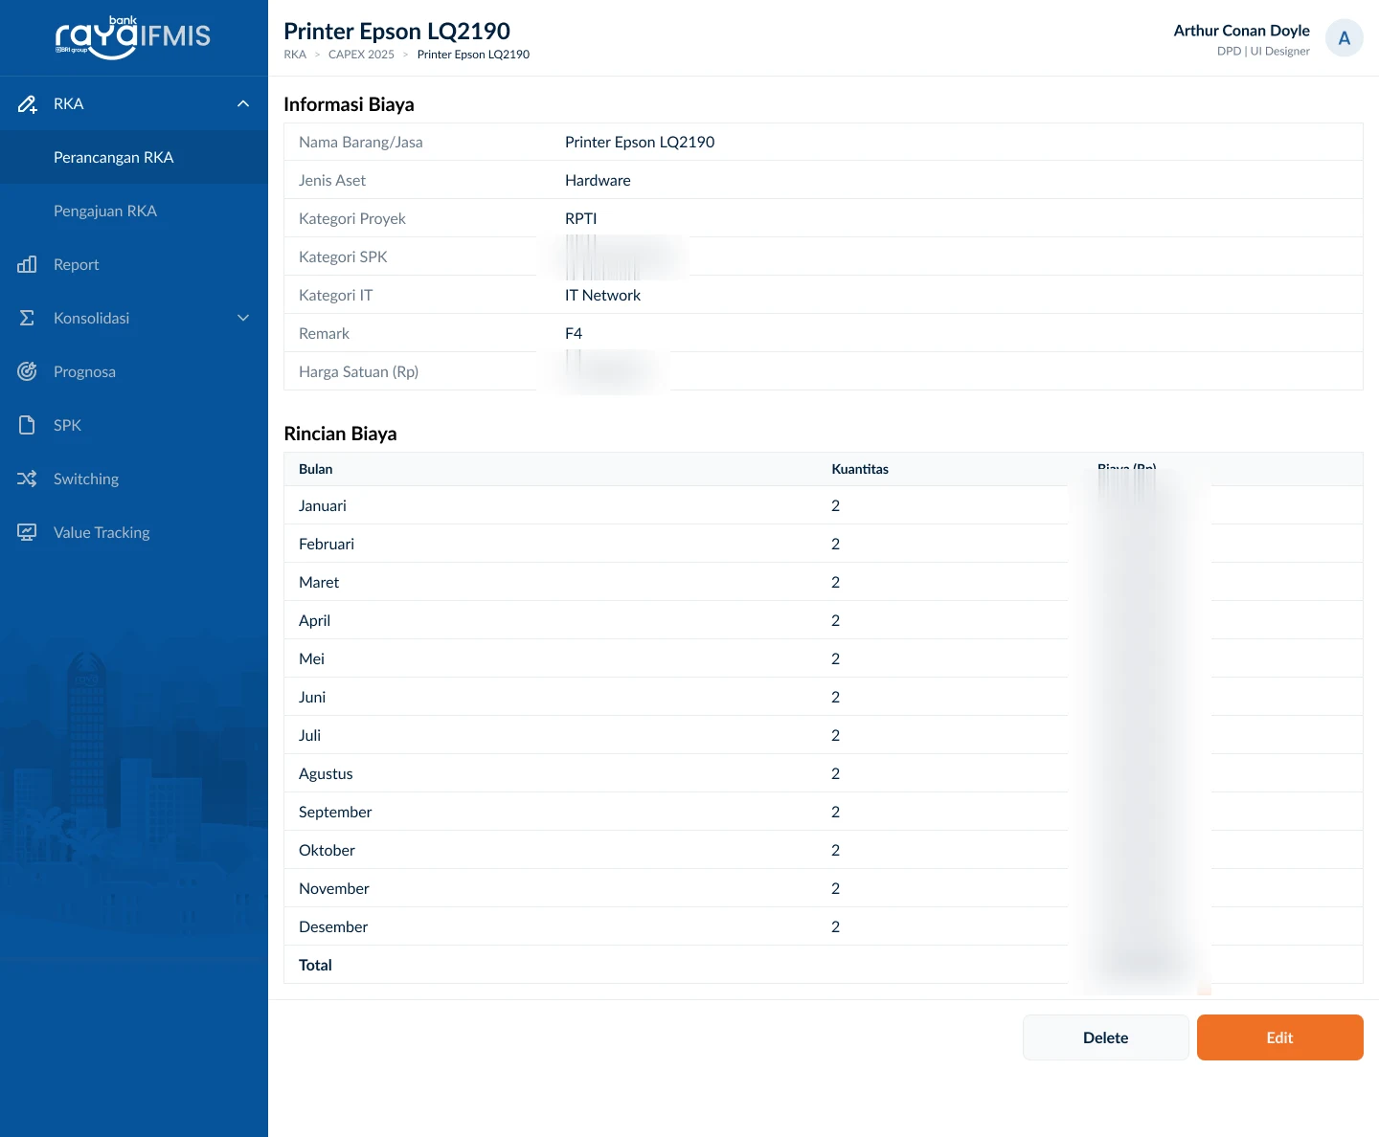The image size is (1379, 1137).
Task: Go to Report menu item
Action: [x=134, y=264]
